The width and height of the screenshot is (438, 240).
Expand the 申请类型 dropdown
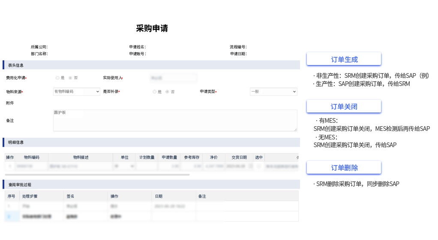[x=273, y=92]
